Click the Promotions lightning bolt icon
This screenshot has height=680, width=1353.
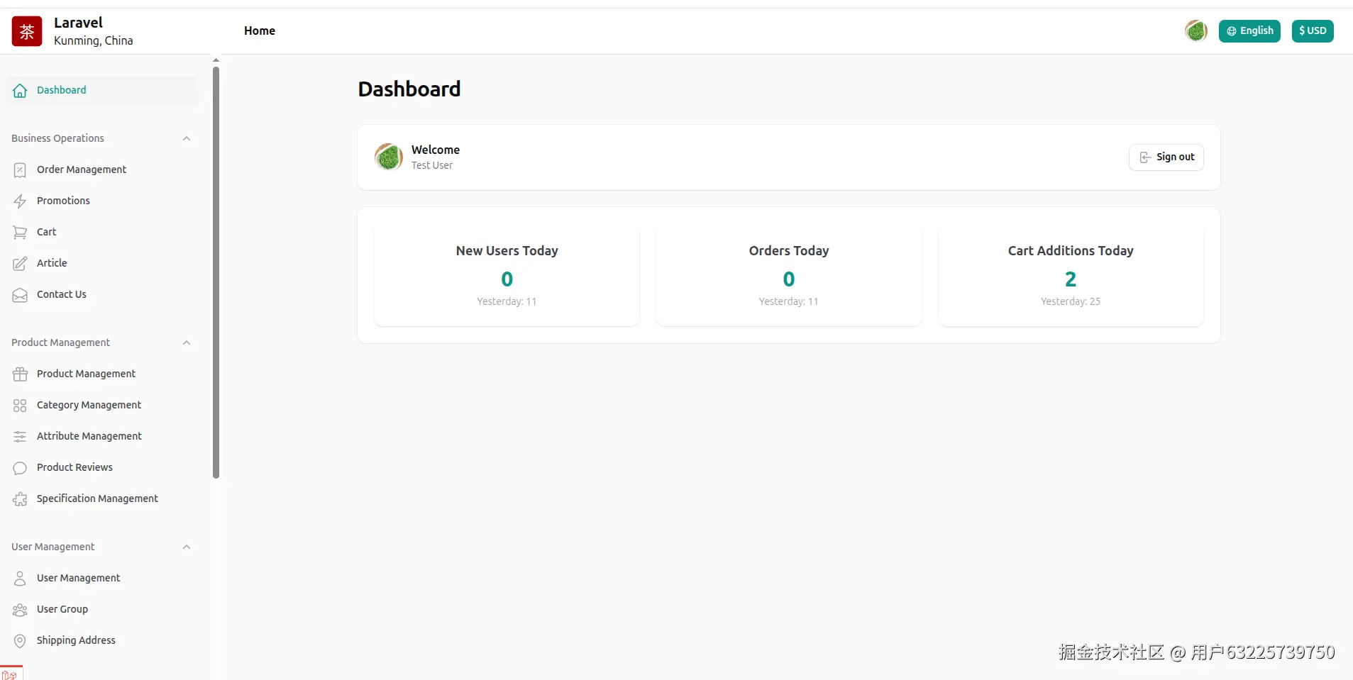[20, 201]
